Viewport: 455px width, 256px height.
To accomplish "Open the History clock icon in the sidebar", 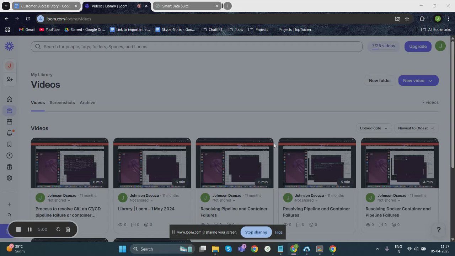I will pyautogui.click(x=10, y=156).
